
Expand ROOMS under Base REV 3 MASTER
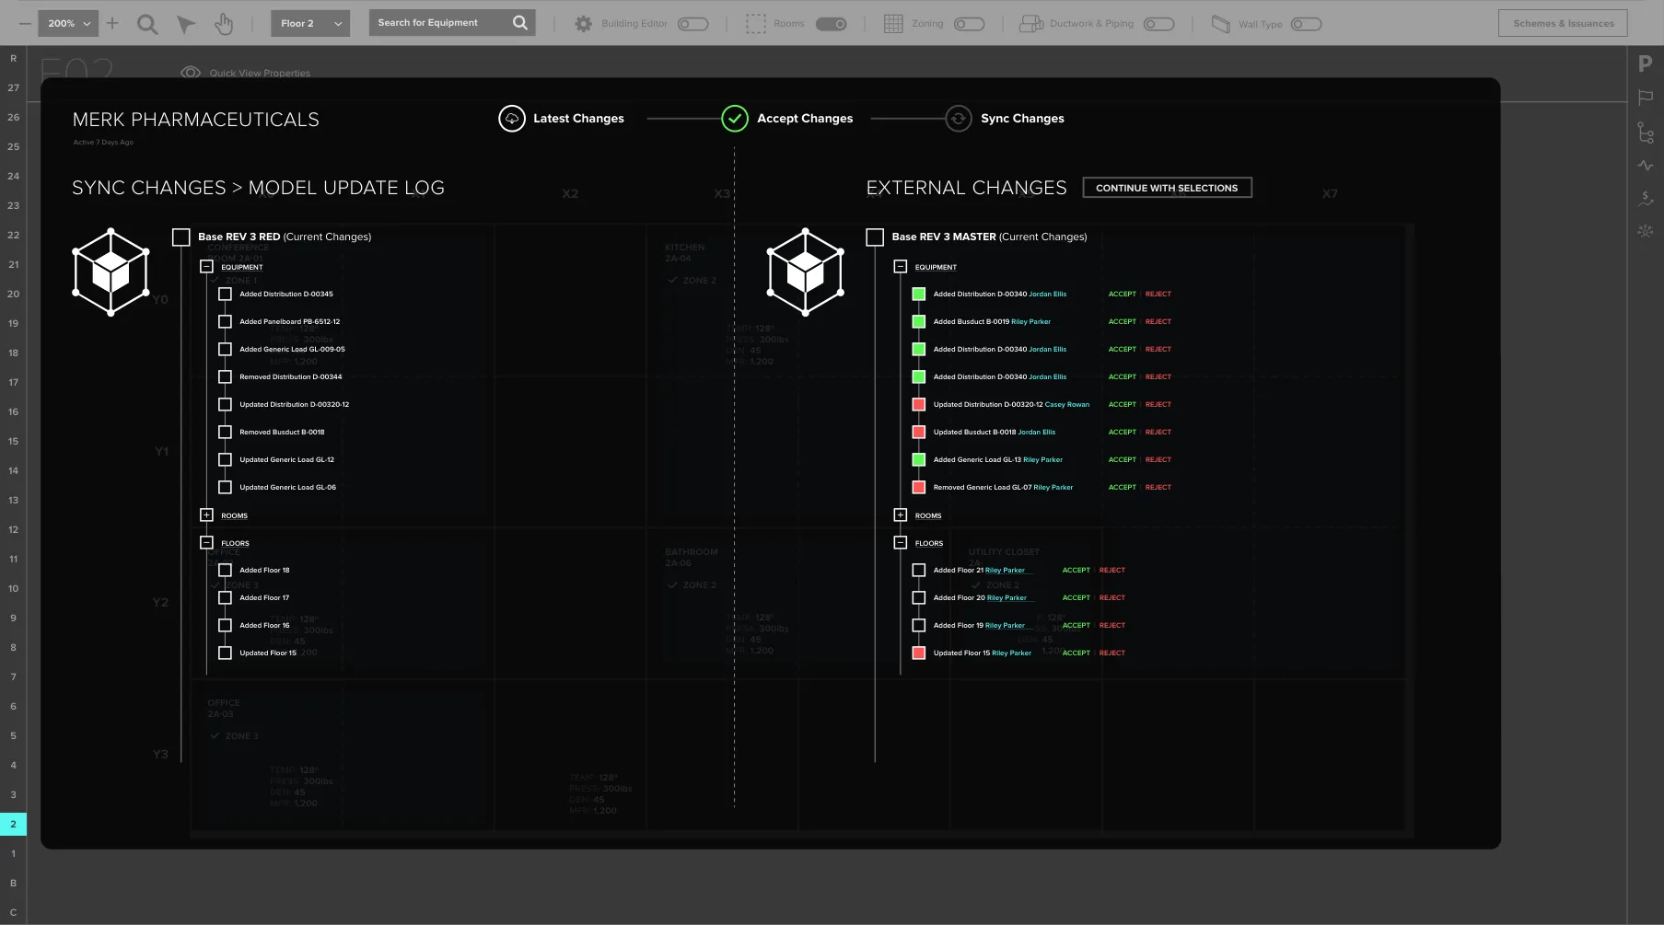pyautogui.click(x=901, y=515)
